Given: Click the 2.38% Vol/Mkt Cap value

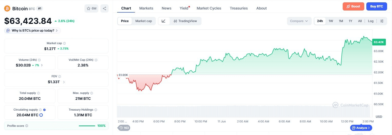Looking at the screenshot, I should pos(83,65).
